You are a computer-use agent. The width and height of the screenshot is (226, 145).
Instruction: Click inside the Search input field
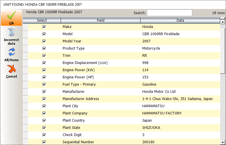[169, 13]
